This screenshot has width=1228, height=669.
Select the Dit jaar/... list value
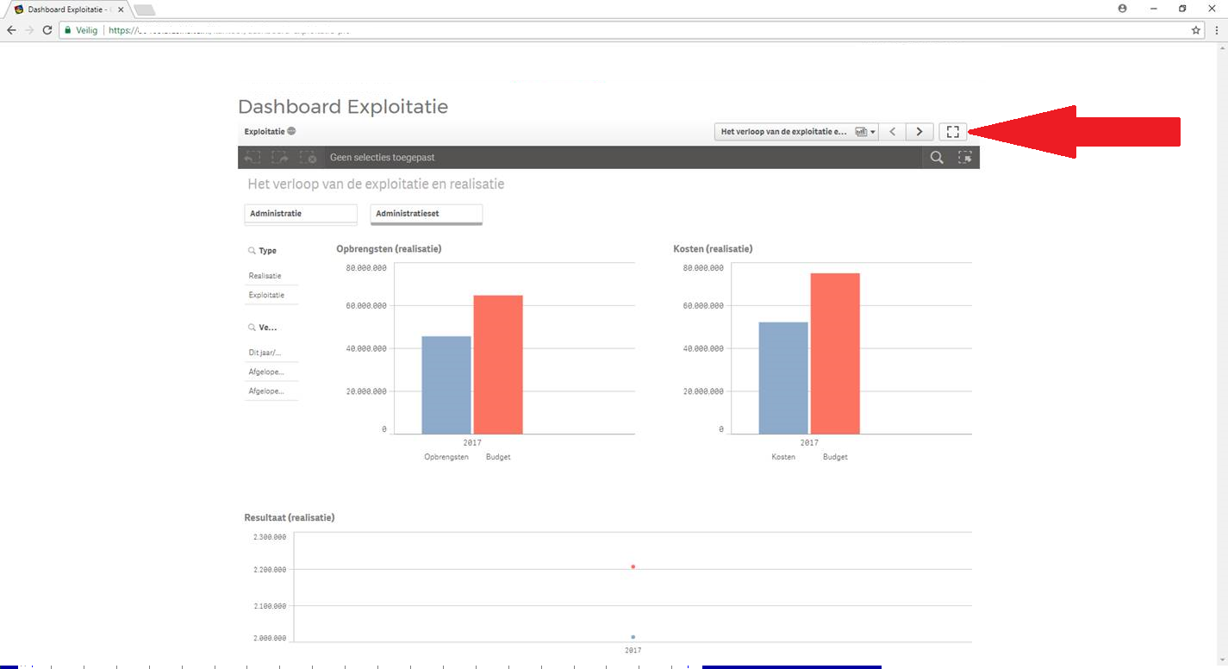[x=271, y=353]
